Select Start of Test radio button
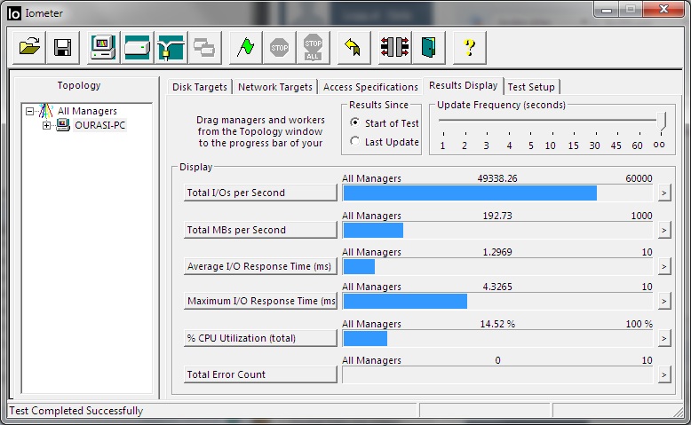691x425 pixels. click(354, 122)
